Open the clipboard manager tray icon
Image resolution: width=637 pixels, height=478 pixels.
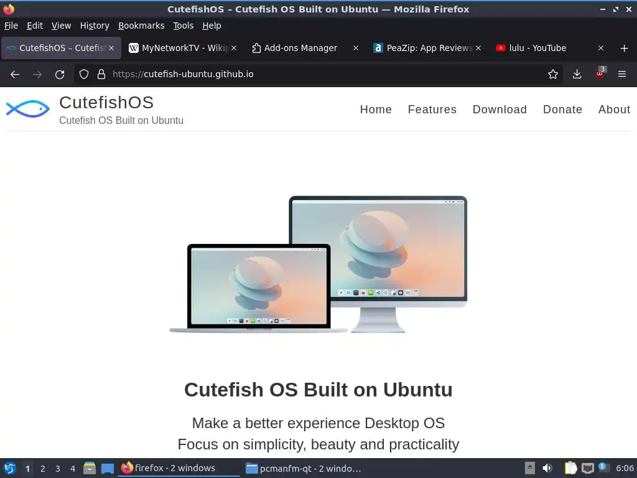point(571,468)
